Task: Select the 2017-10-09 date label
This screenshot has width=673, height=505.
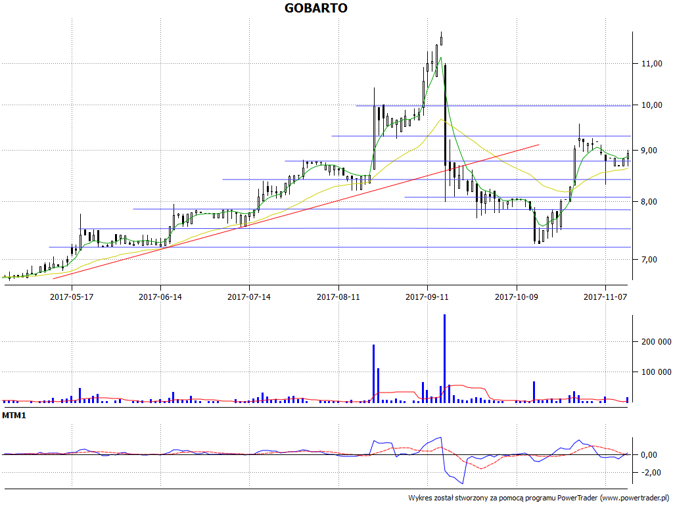Action: pos(517,297)
